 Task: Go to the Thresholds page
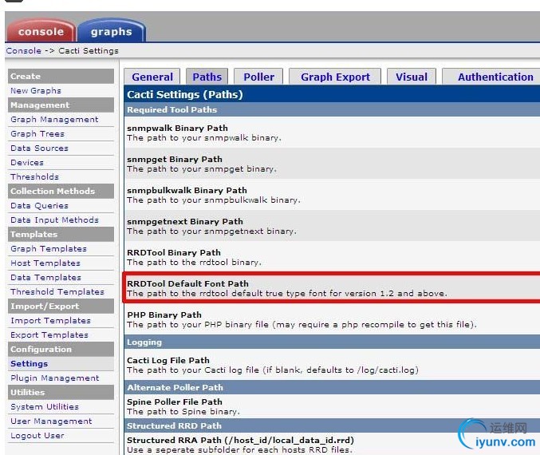pos(35,177)
